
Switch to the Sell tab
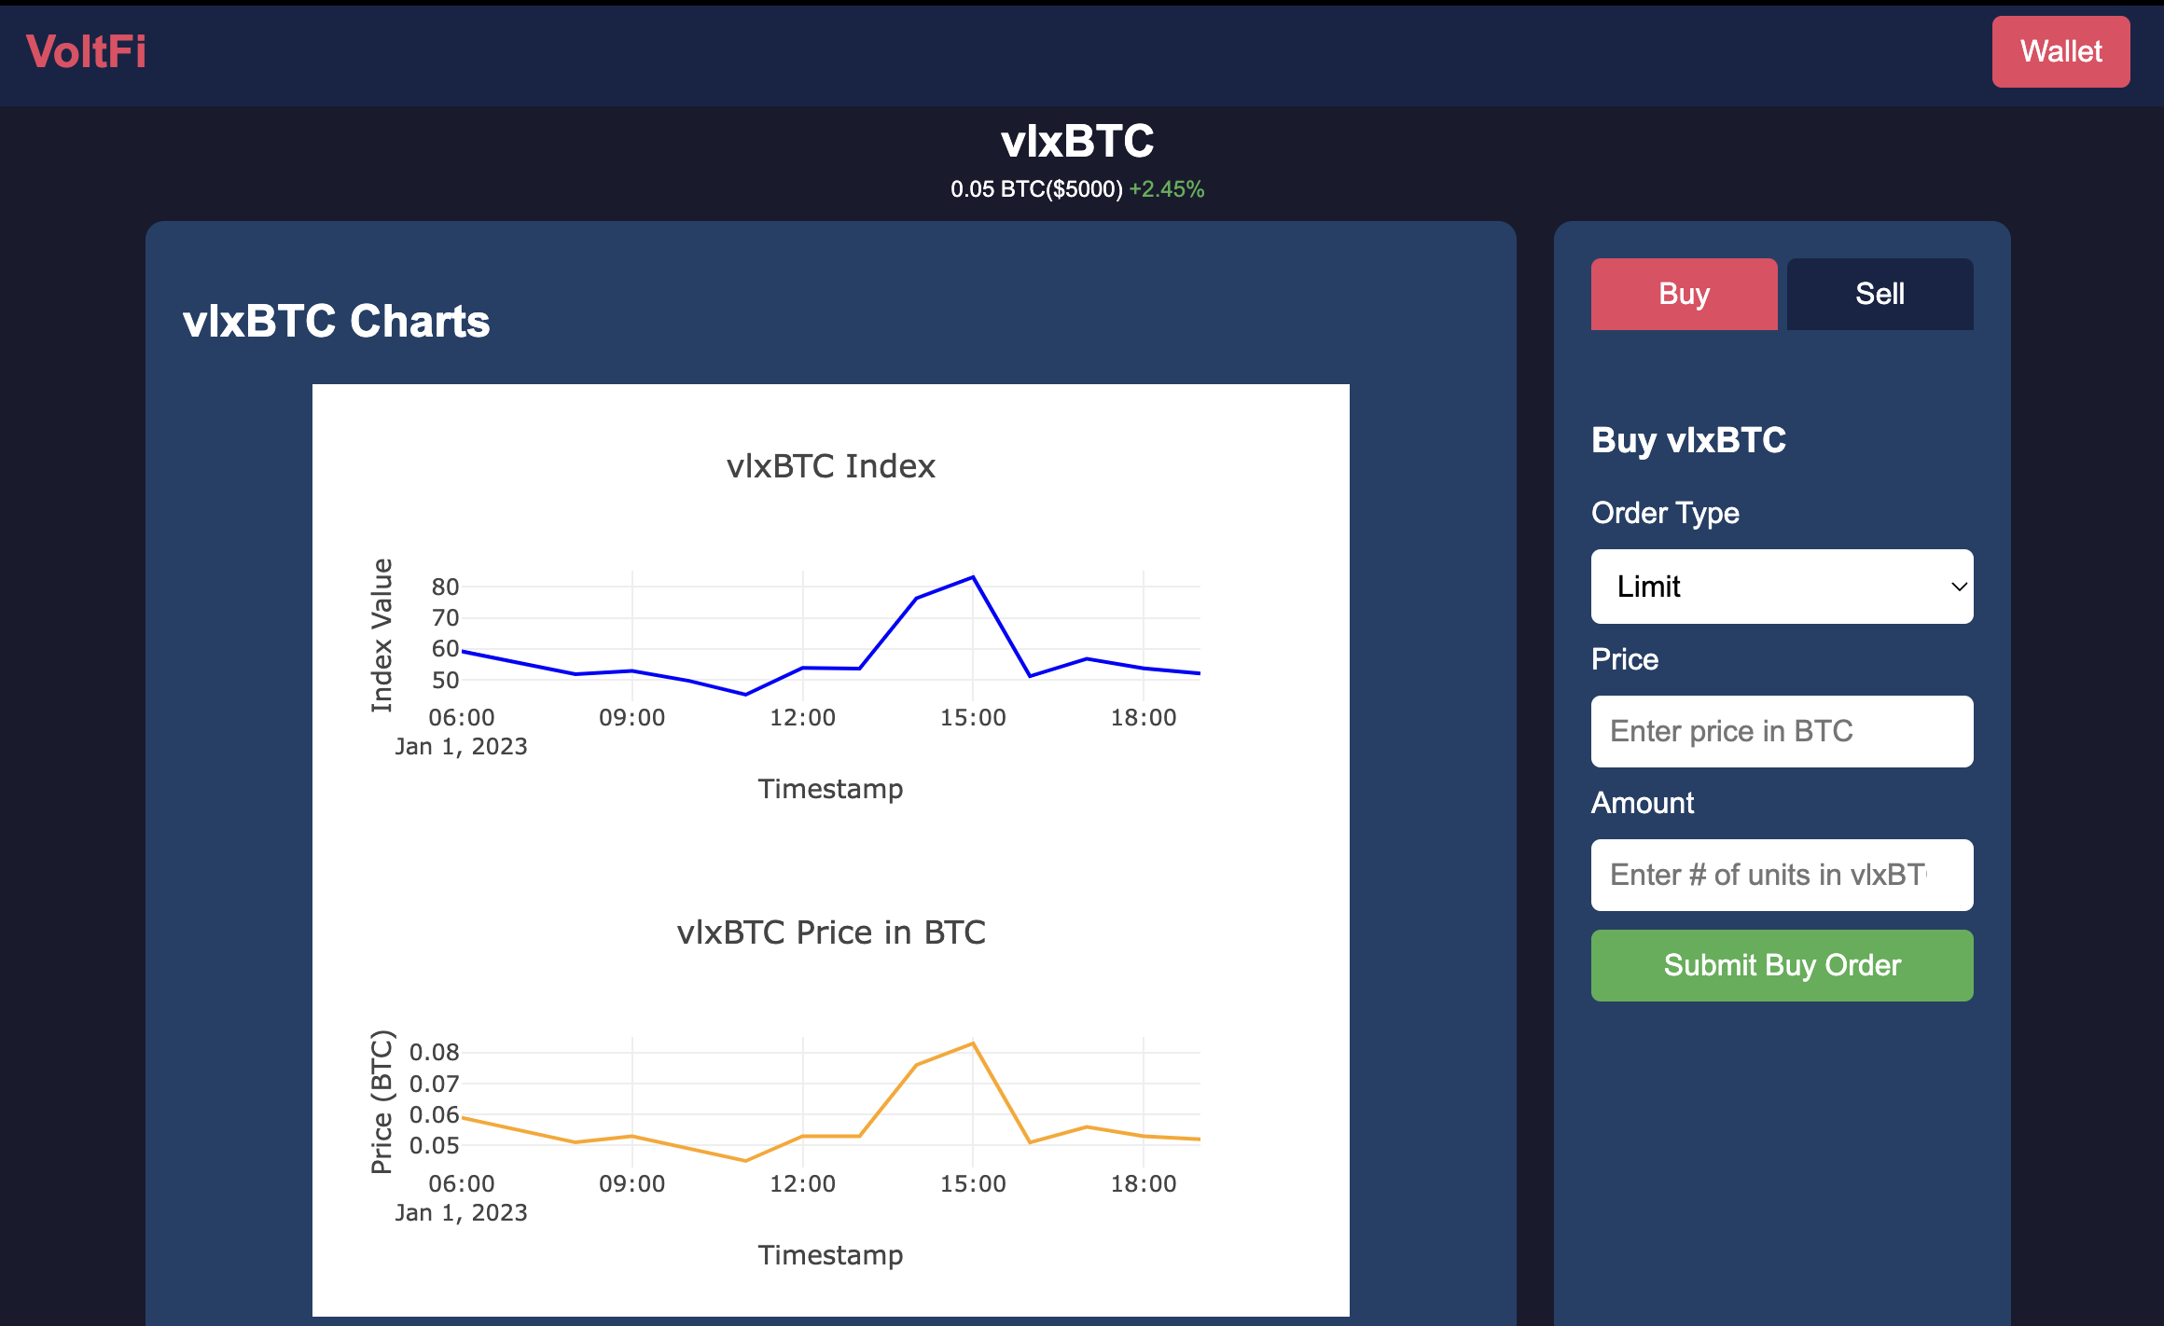(x=1880, y=294)
